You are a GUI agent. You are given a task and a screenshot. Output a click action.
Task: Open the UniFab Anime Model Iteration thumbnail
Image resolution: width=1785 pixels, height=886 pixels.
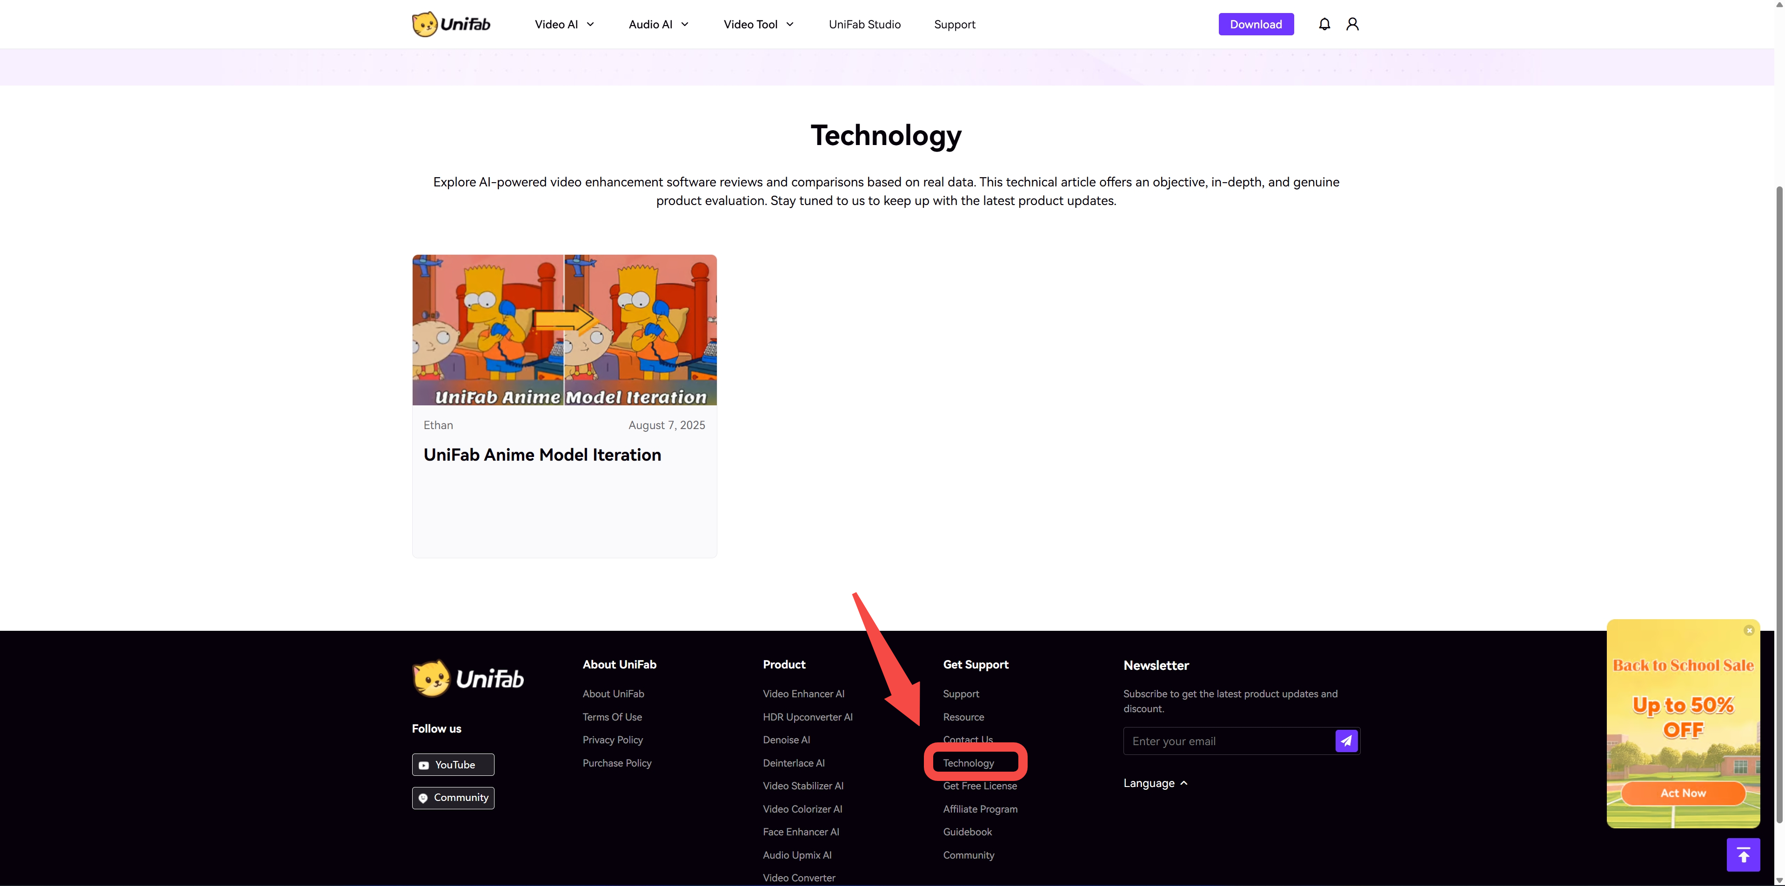tap(564, 330)
